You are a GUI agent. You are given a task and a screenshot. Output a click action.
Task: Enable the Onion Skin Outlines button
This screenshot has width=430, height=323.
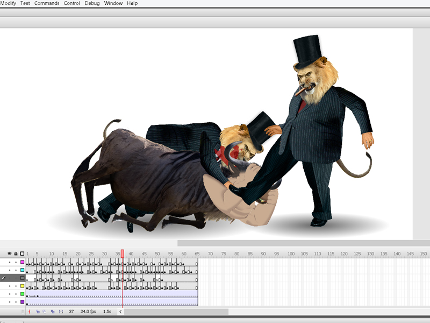45,312
